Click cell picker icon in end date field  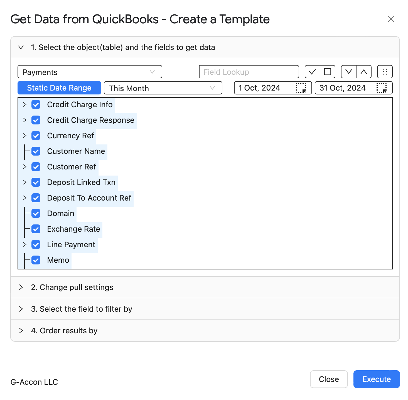[382, 88]
